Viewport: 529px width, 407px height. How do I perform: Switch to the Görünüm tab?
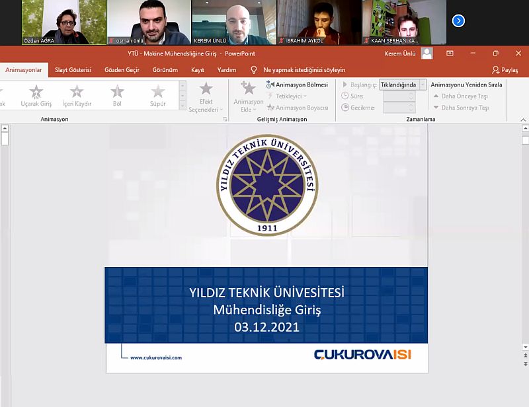(x=165, y=70)
